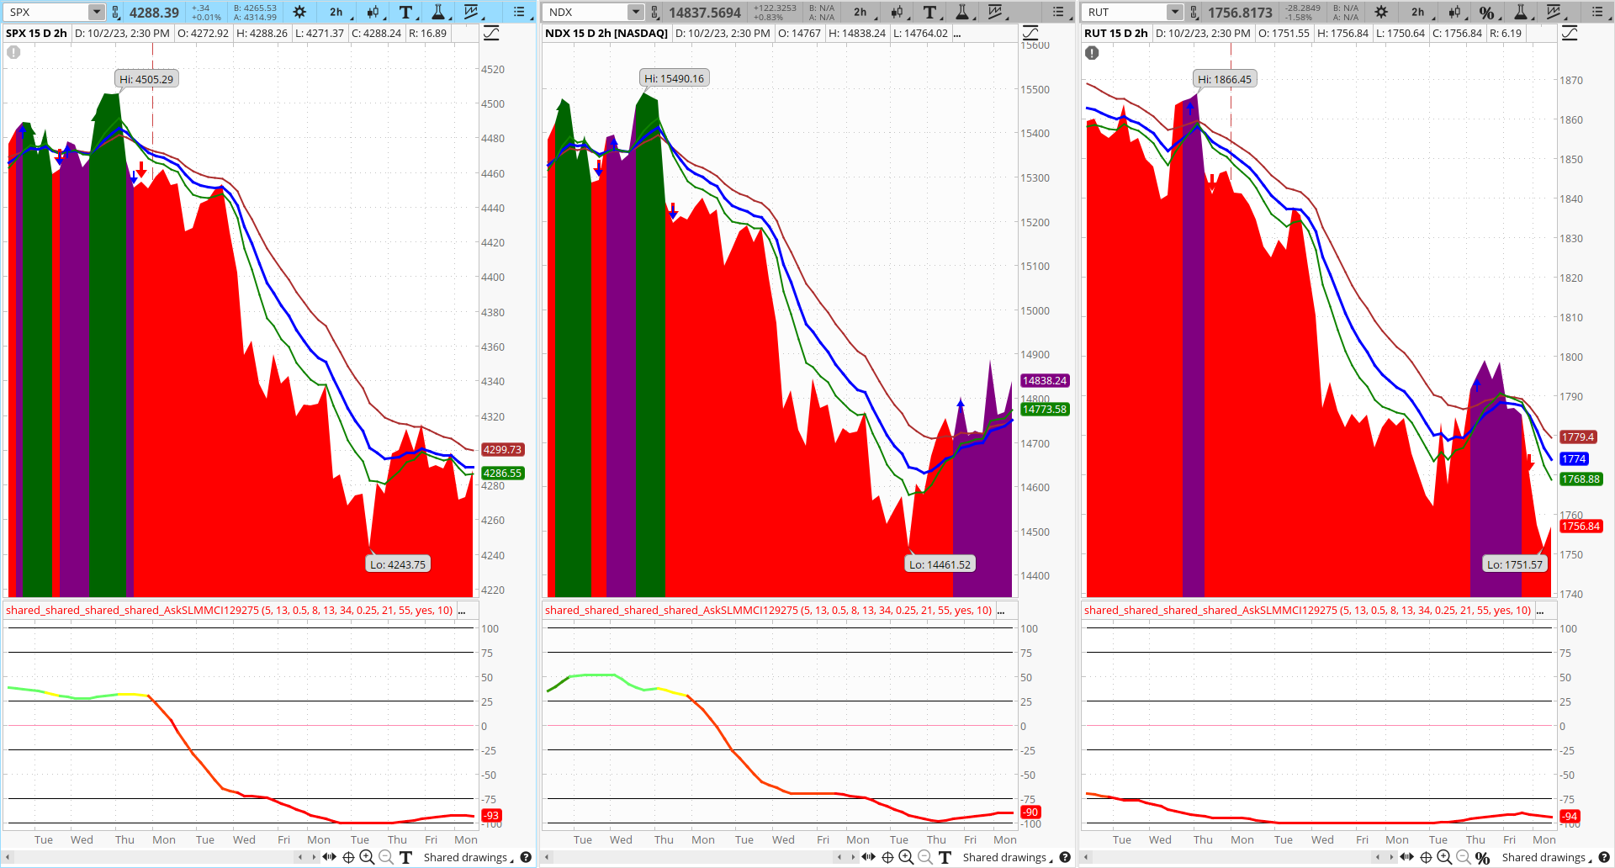
Task: Click SPX study ellipsis after AskSLMMCI label
Action: click(x=462, y=611)
